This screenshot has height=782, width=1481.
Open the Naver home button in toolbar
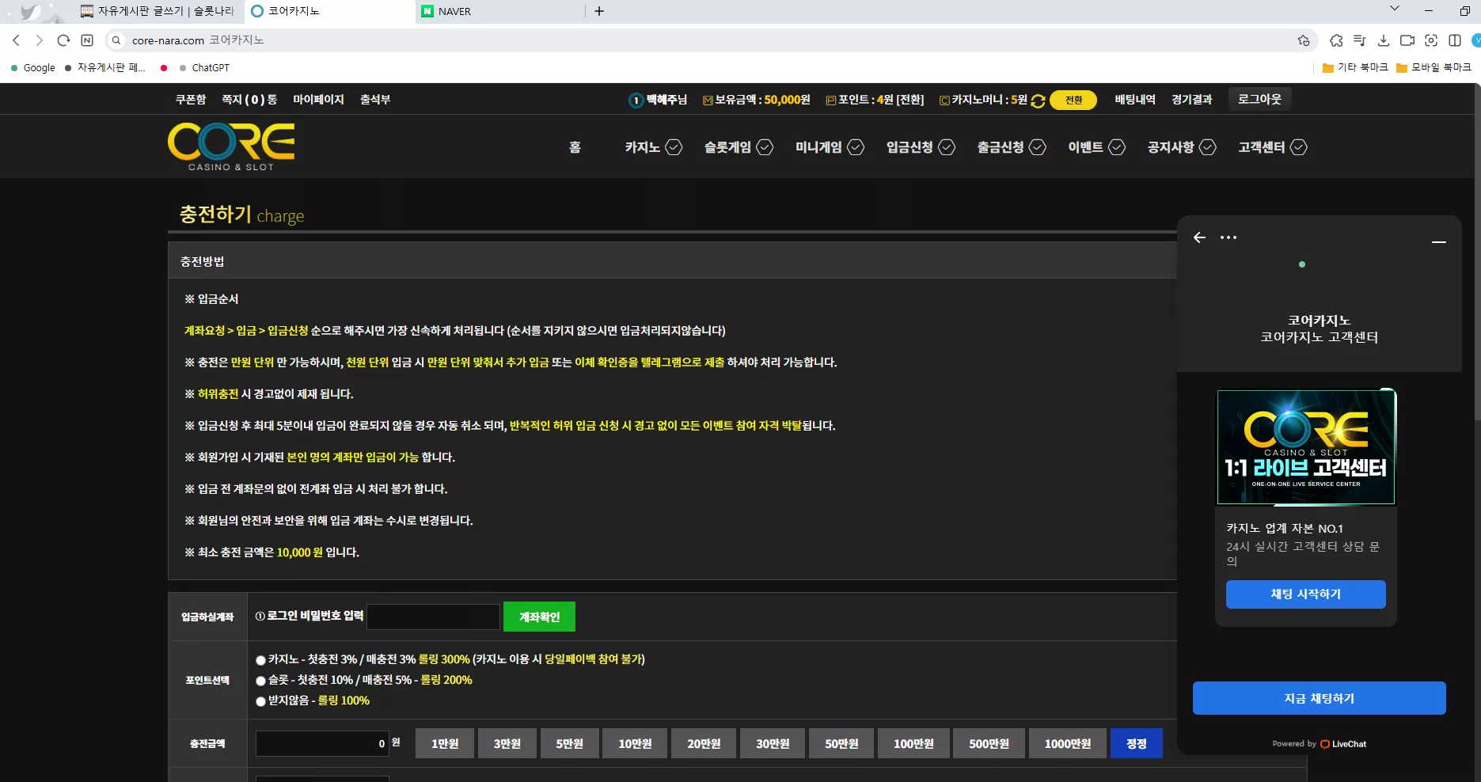87,40
